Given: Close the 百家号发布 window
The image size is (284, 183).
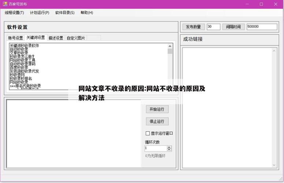Looking at the screenshot, I should tap(276, 4).
